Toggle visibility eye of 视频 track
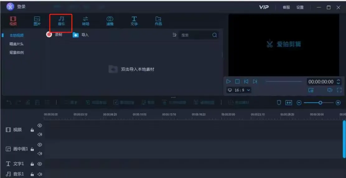Image resolution: width=346 pixels, height=178 pixels. (x=40, y=125)
